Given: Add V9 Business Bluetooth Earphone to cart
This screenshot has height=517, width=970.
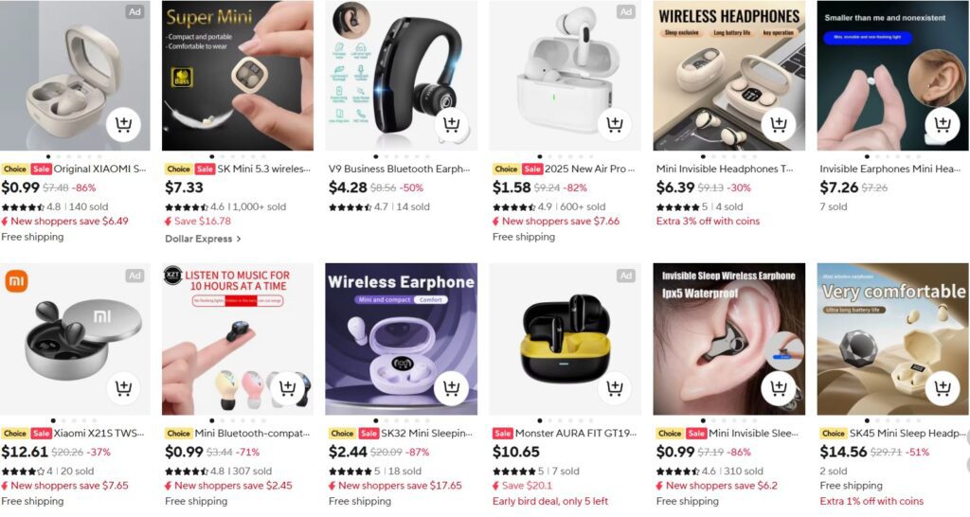Looking at the screenshot, I should (x=451, y=124).
